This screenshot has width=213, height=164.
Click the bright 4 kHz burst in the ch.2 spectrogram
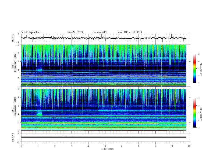pos(39,113)
